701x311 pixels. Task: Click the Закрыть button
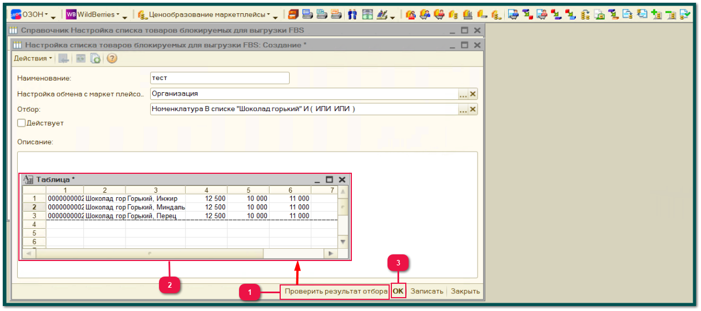pyautogui.click(x=465, y=291)
